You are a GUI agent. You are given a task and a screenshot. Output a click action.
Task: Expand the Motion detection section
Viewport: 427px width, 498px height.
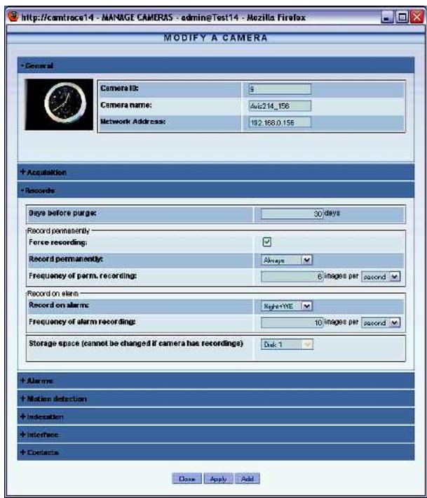tap(215, 398)
